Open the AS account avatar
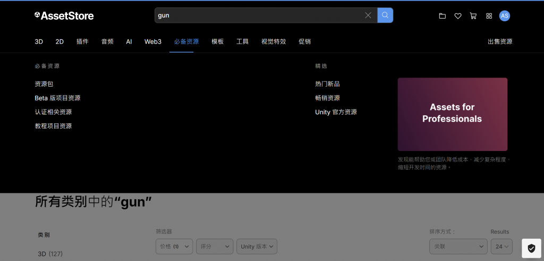544x261 pixels. coord(505,15)
